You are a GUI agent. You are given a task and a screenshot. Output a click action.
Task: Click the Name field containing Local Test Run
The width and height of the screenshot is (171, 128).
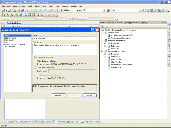[x=65, y=38]
